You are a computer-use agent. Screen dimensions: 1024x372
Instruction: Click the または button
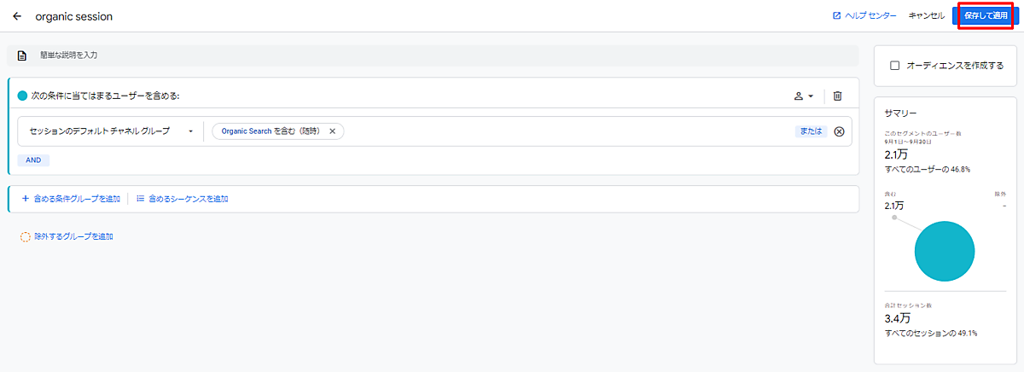(811, 131)
